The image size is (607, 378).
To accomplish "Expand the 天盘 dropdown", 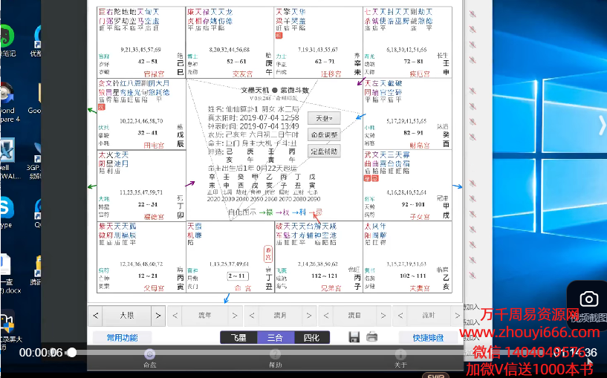I will [x=323, y=118].
